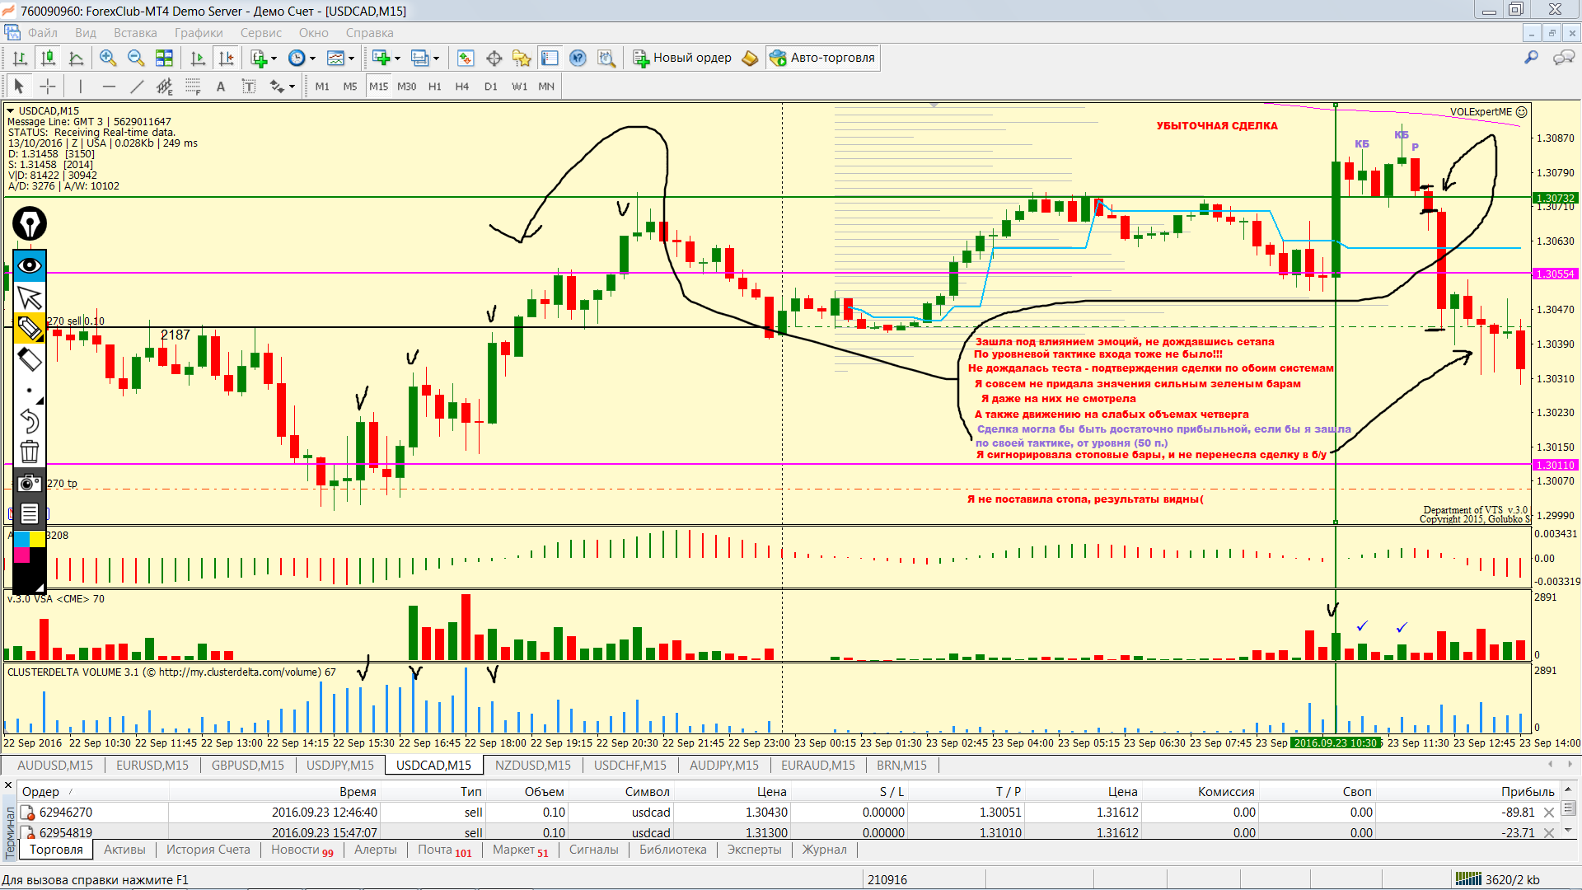1582x890 pixels.
Task: Toggle eye visibility in drawing palette
Action: (x=30, y=265)
